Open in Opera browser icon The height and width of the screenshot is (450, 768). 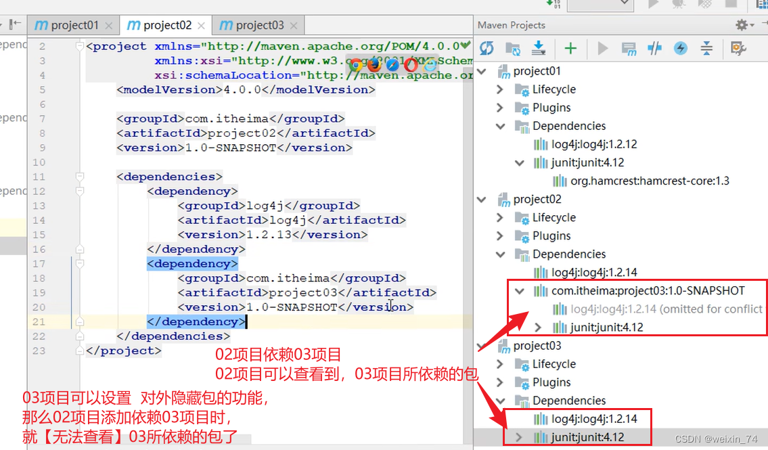pyautogui.click(x=411, y=65)
